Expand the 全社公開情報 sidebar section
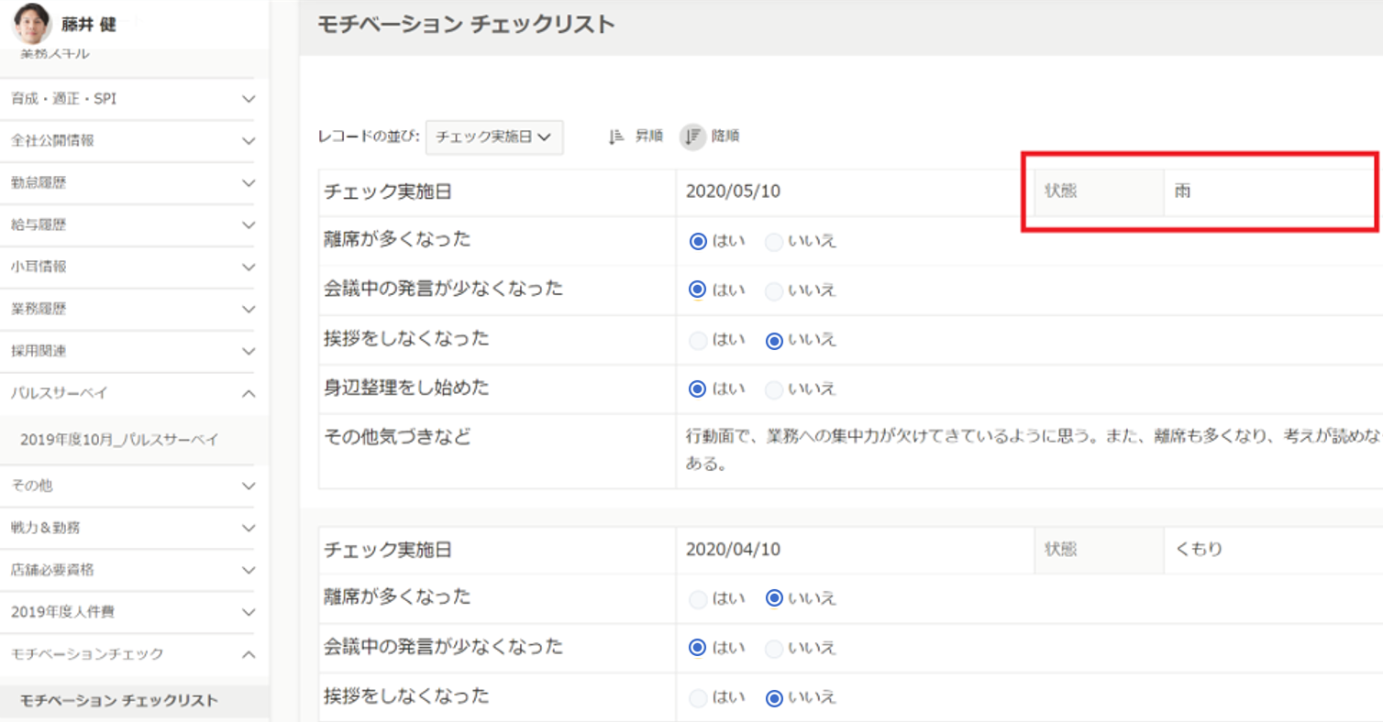 (248, 141)
